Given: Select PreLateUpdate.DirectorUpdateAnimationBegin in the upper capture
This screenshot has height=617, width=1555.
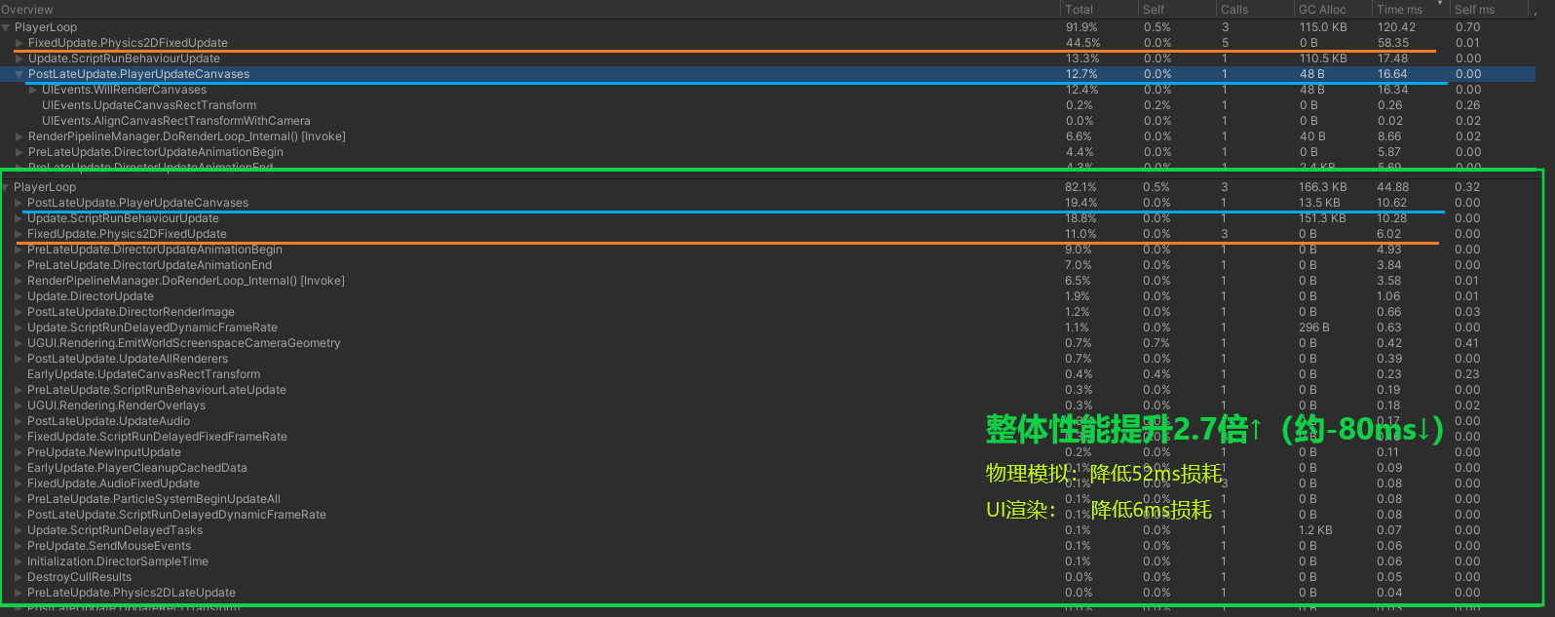Looking at the screenshot, I should [x=768, y=152].
